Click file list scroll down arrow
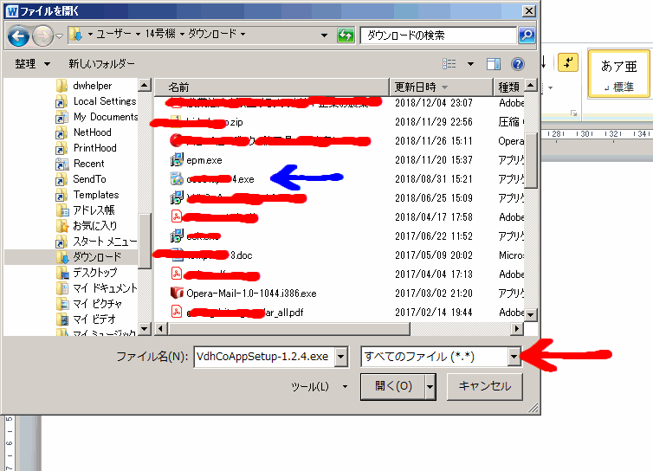The width and height of the screenshot is (653, 471). click(531, 315)
